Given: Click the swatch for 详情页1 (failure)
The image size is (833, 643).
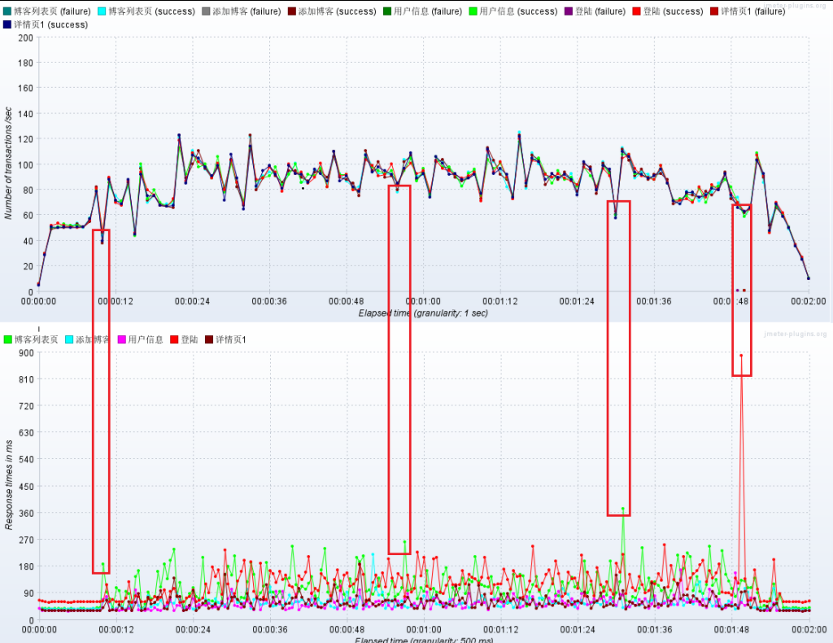Looking at the screenshot, I should pos(714,11).
